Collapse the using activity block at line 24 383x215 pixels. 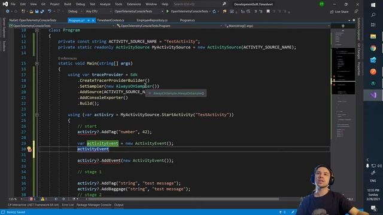click(37, 115)
